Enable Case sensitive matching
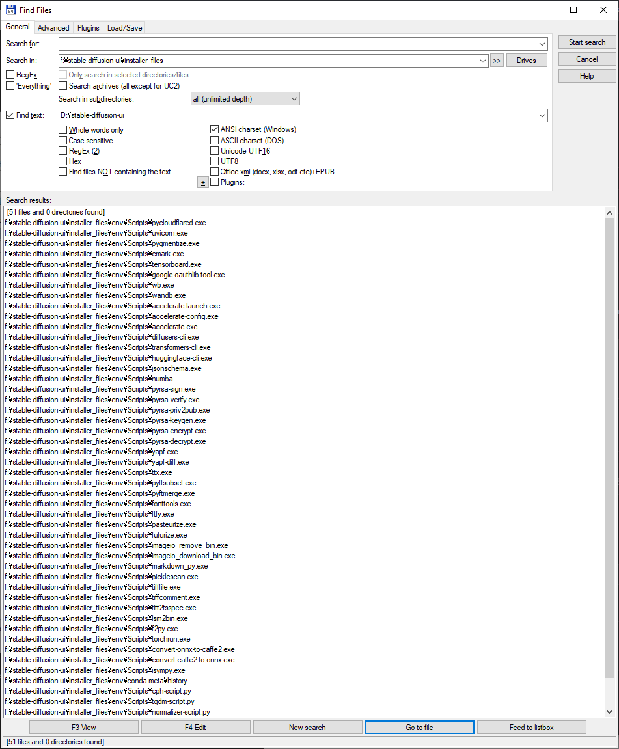 [x=63, y=140]
